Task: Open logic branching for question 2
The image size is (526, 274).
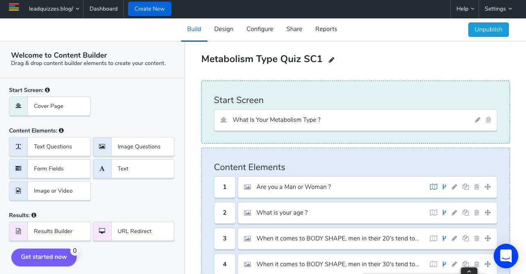Action: point(444,213)
